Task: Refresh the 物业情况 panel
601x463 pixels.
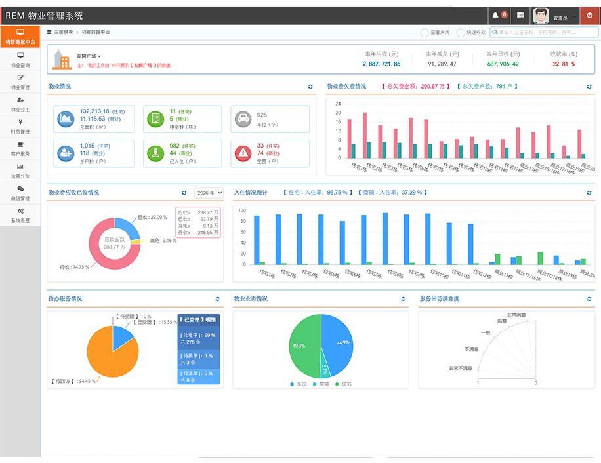Action: click(310, 87)
